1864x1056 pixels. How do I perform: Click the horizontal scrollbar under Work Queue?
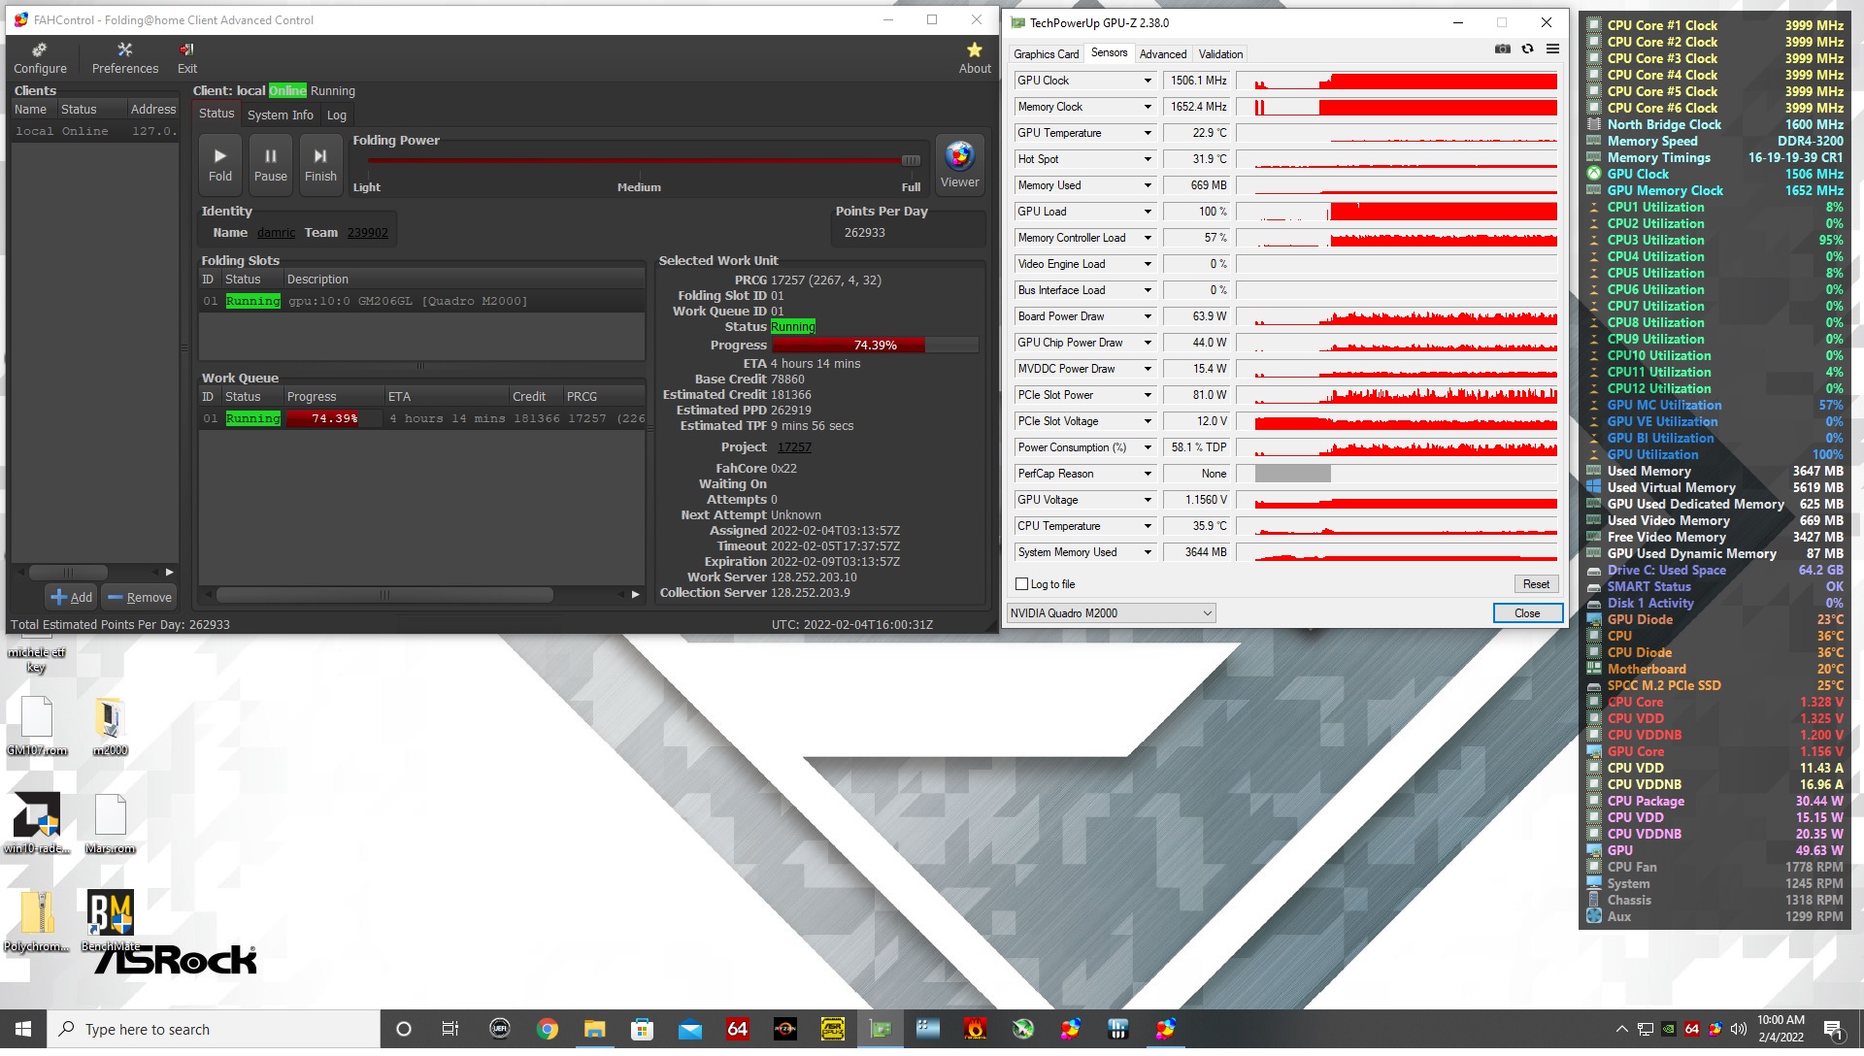384,594
